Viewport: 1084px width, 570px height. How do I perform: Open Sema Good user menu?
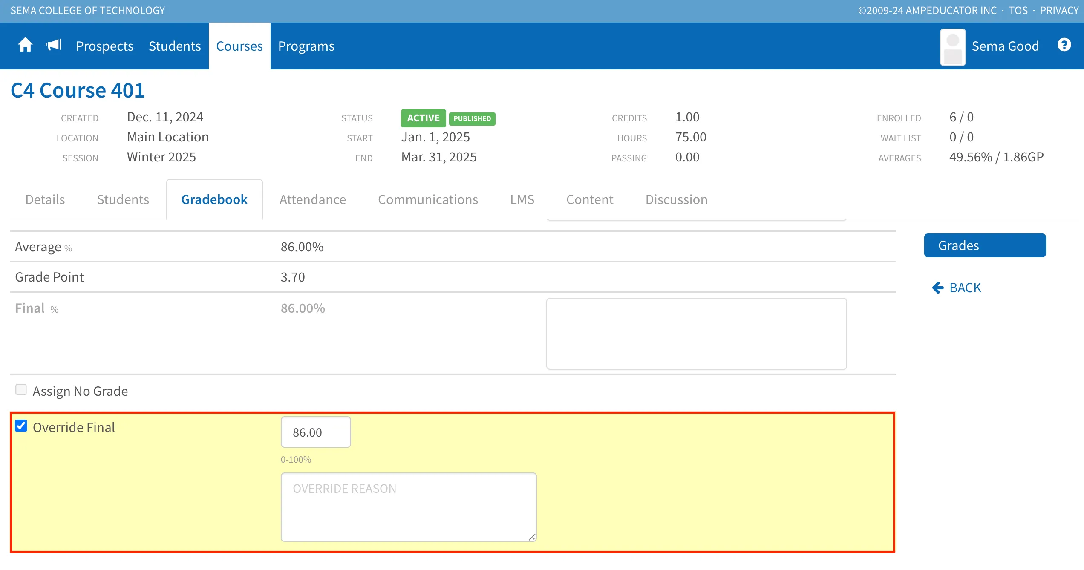coord(1005,46)
